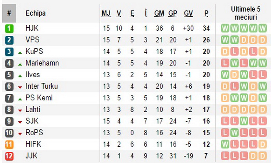The image size is (271, 163).
Task: Click the green up arrow beside KuPS
Action: click(20, 53)
